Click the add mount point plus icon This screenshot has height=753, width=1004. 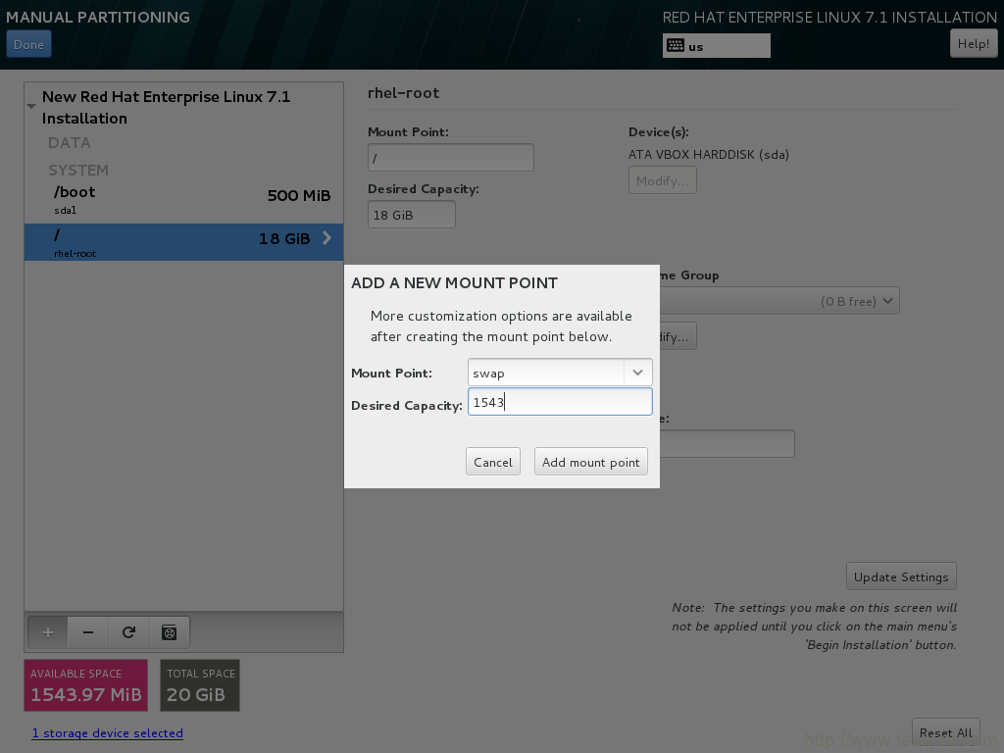[48, 632]
